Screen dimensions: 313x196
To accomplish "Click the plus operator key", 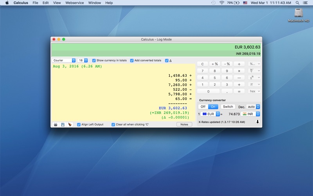I will (239, 85).
